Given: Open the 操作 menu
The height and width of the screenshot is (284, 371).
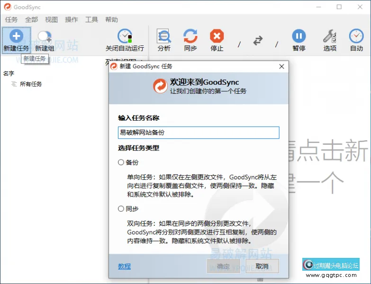Looking at the screenshot, I should click(72, 19).
